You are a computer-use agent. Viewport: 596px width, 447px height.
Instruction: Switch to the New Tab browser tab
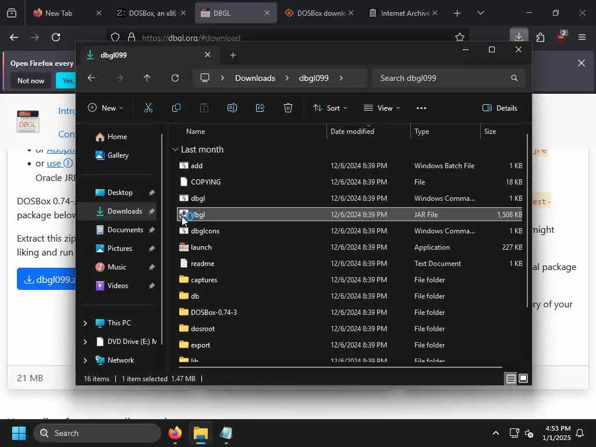(68, 13)
